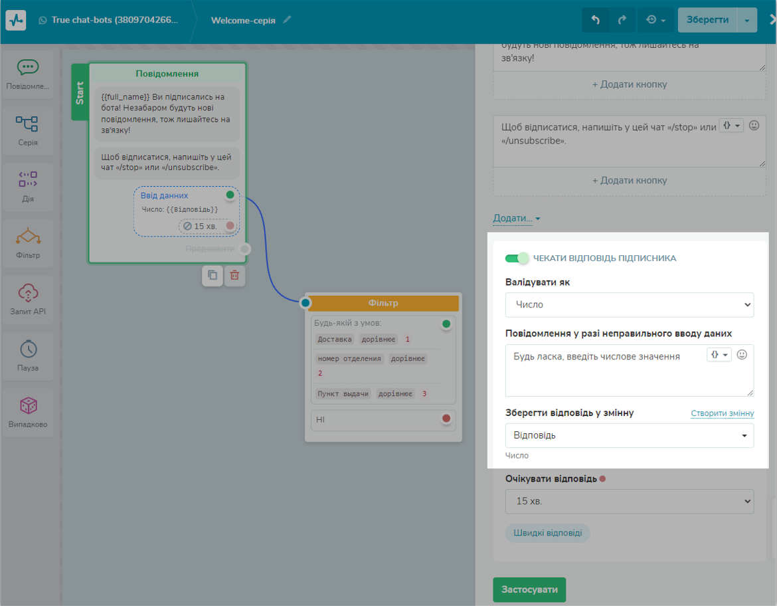
Task: Click the 15 хв. timeout badge
Action: (201, 226)
